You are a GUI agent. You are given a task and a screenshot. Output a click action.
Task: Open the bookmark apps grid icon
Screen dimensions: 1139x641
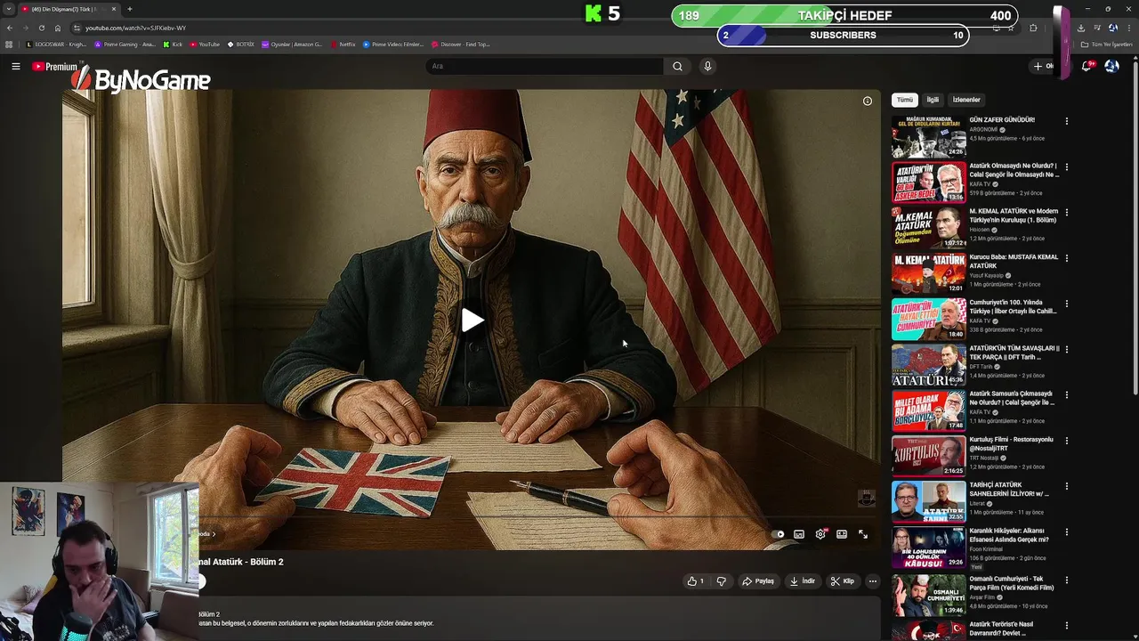tap(9, 44)
